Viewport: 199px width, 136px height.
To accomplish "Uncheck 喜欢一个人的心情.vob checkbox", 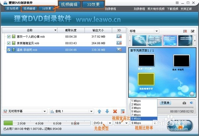I will click(x=9, y=37).
